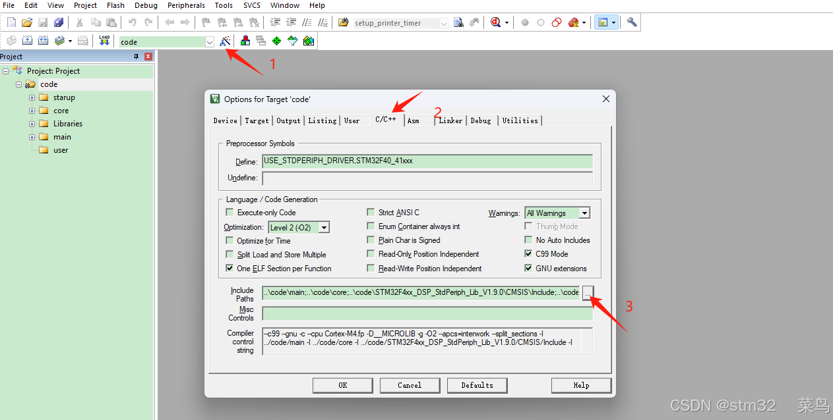This screenshot has width=833, height=420.
Task: Open Configuration wrench icon
Action: tap(632, 22)
